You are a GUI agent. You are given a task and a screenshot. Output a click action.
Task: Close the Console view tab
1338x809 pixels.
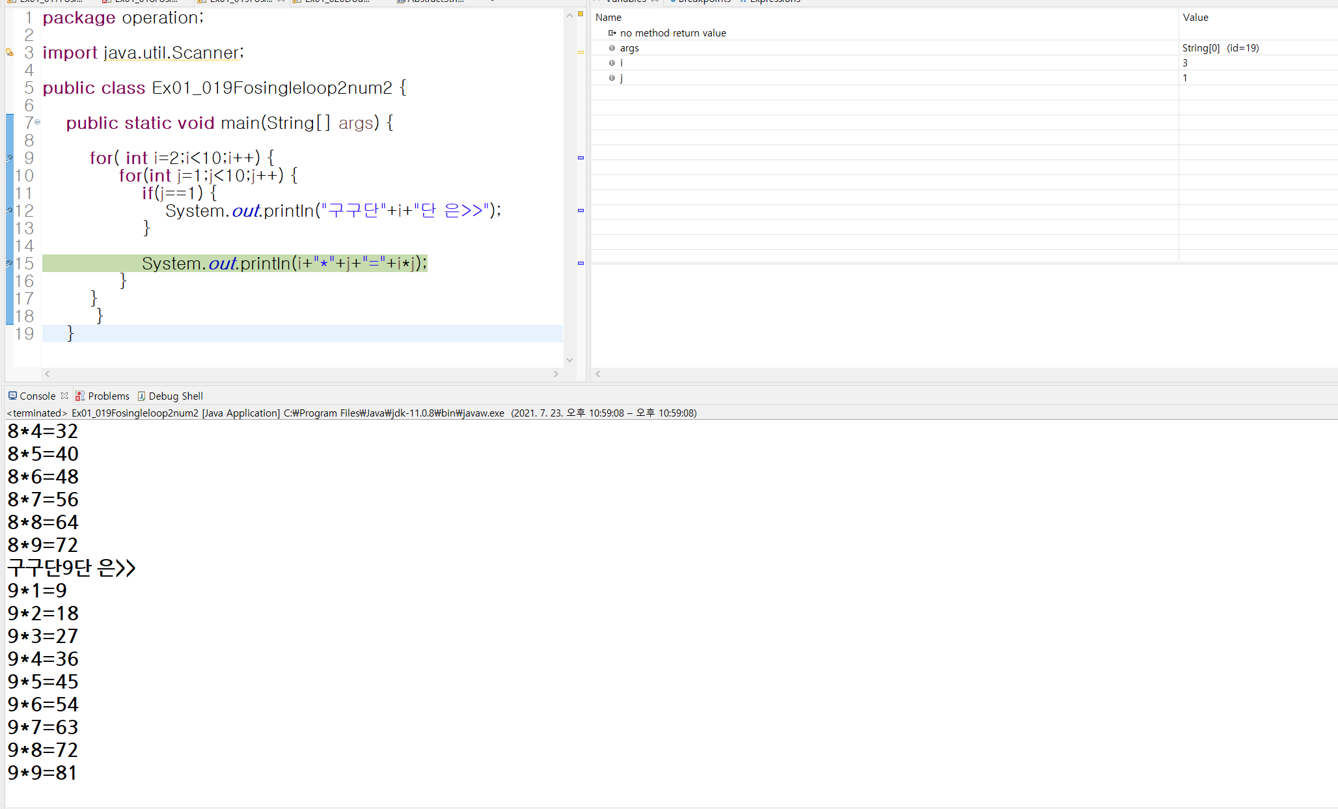coord(64,396)
